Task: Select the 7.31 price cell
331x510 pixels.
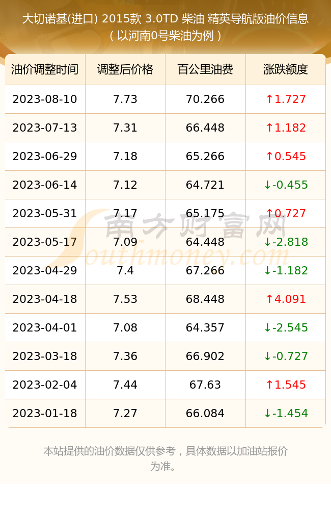Action: [x=125, y=127]
